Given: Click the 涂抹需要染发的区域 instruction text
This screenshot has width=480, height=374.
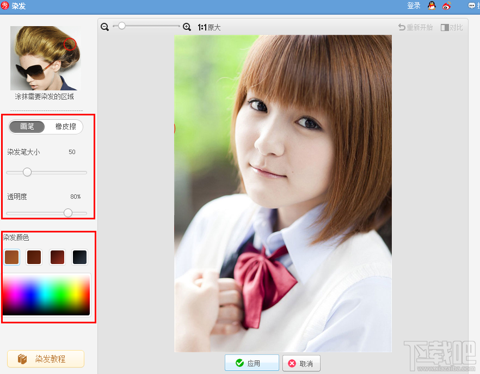Looking at the screenshot, I should pos(45,97).
